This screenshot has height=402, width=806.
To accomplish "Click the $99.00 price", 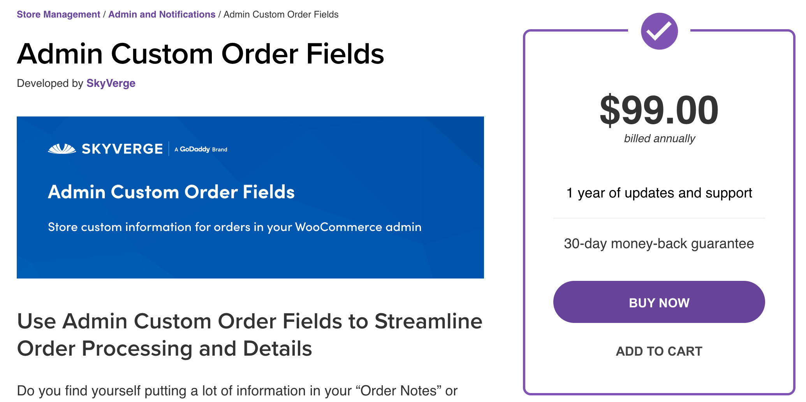I will click(x=659, y=111).
